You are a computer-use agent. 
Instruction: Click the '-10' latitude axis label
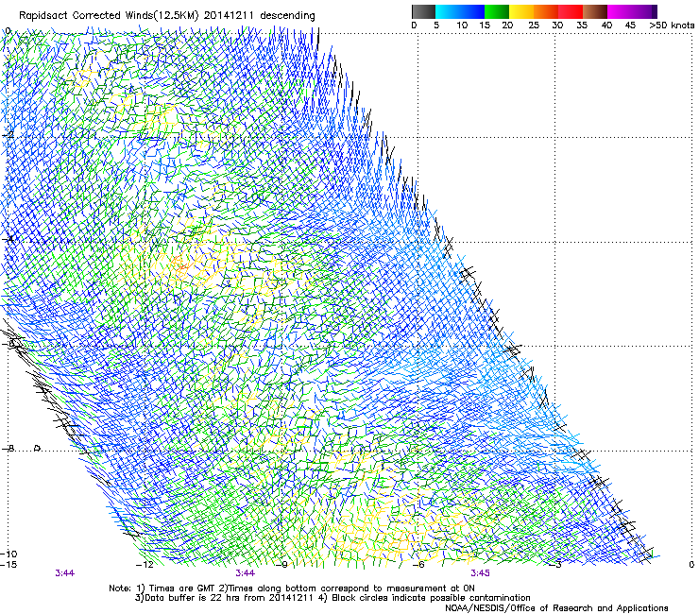[x=9, y=554]
